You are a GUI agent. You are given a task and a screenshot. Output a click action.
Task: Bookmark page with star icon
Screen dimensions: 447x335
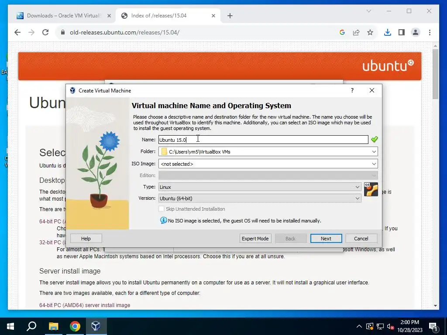[x=370, y=32]
